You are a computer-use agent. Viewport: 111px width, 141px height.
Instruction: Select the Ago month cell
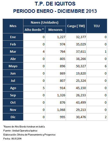click(13, 88)
